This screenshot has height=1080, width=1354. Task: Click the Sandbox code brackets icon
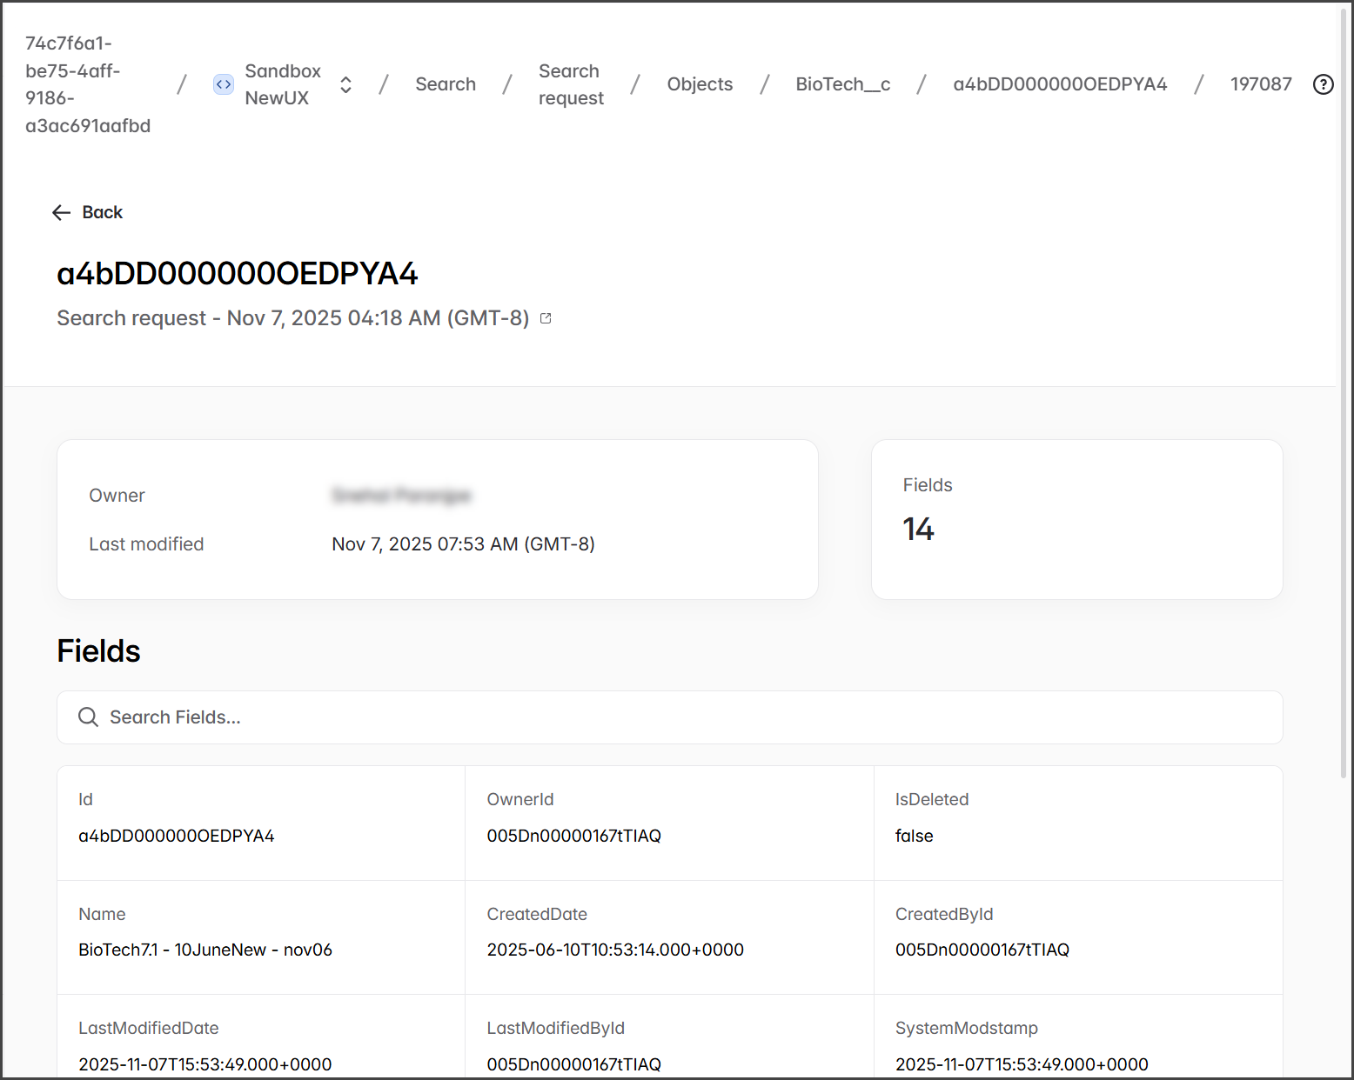[x=224, y=84]
